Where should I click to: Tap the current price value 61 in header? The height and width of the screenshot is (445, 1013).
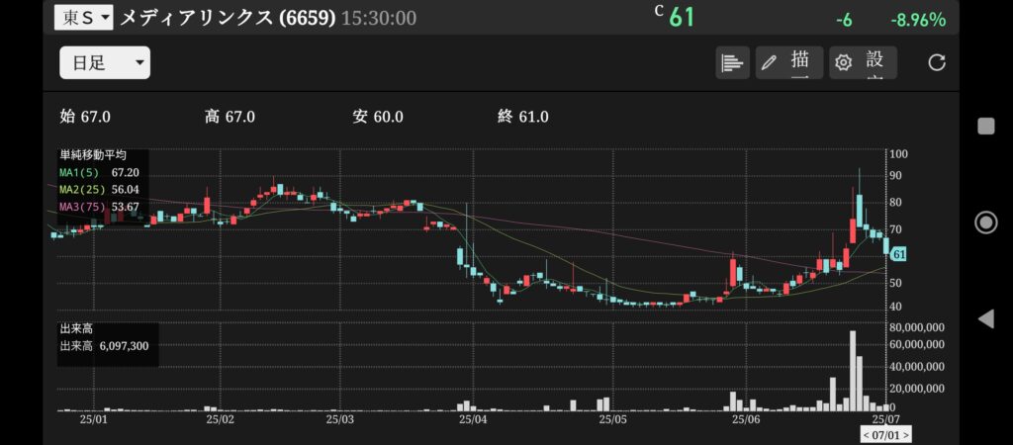(x=682, y=18)
